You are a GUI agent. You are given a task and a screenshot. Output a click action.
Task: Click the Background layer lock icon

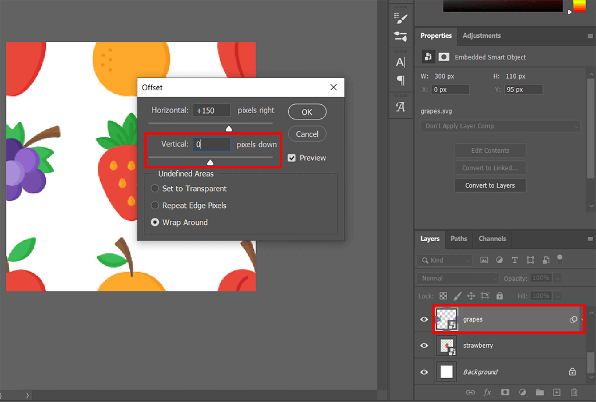coord(572,372)
